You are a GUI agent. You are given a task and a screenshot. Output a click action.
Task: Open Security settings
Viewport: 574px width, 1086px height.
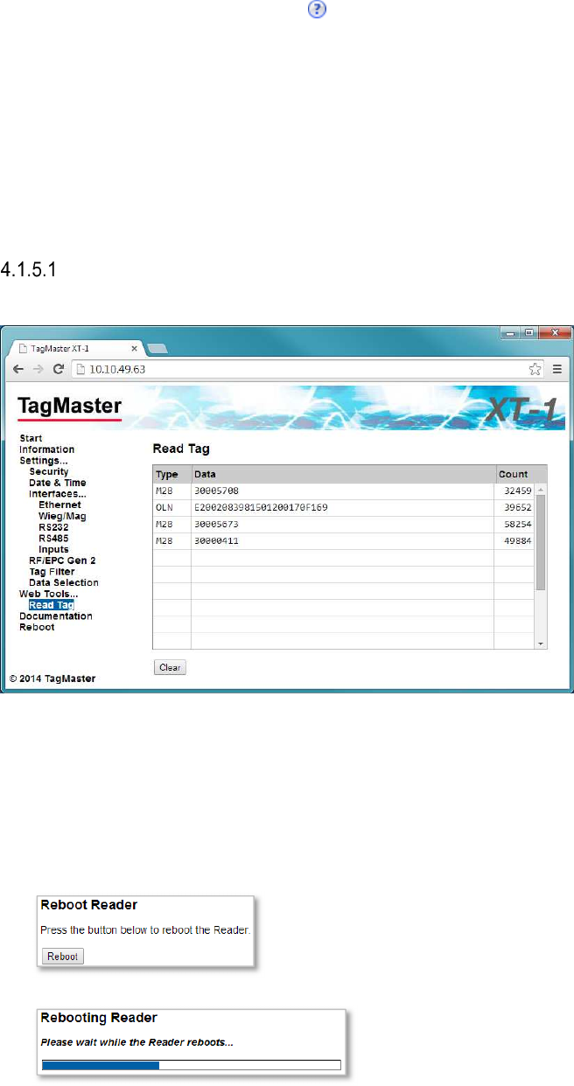pyautogui.click(x=49, y=471)
